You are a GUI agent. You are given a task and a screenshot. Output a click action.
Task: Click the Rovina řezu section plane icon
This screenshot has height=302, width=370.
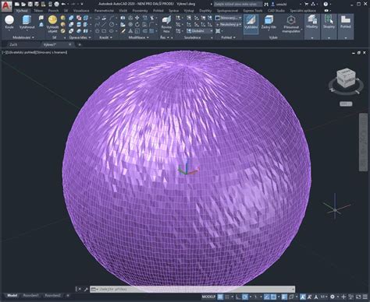click(x=166, y=20)
